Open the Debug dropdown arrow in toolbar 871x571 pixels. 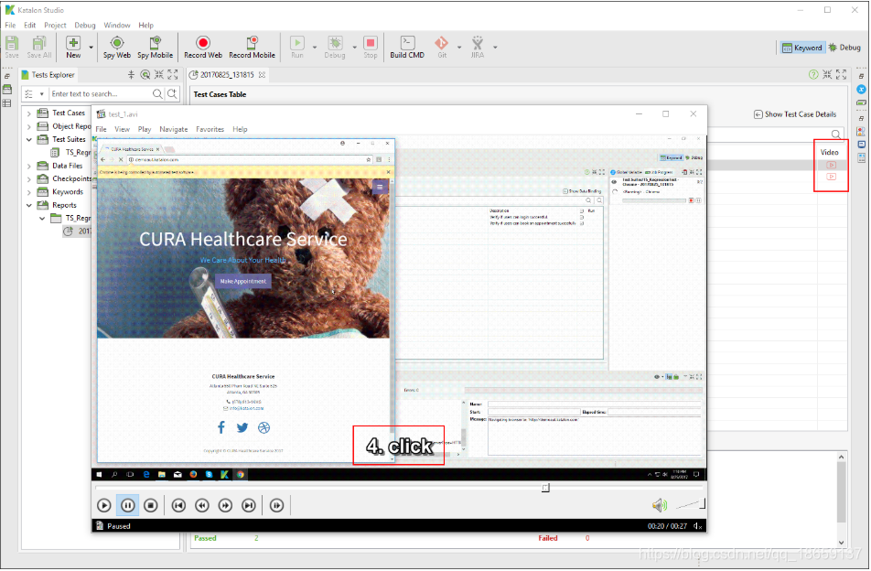coord(354,48)
